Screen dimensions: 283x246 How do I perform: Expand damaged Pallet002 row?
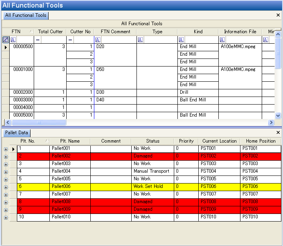click(6, 157)
